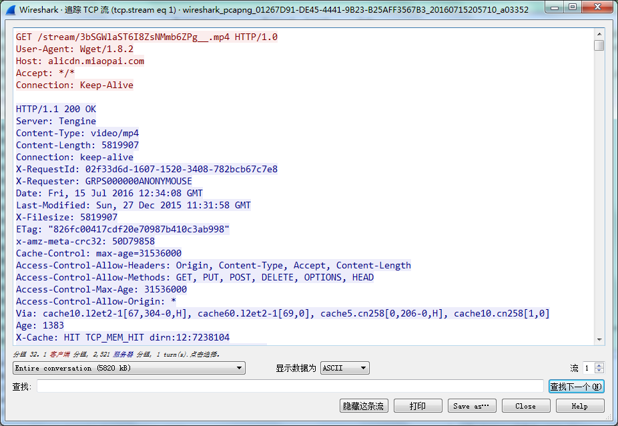The image size is (618, 426).
Task: Click the Help button
Action: [x=580, y=406]
